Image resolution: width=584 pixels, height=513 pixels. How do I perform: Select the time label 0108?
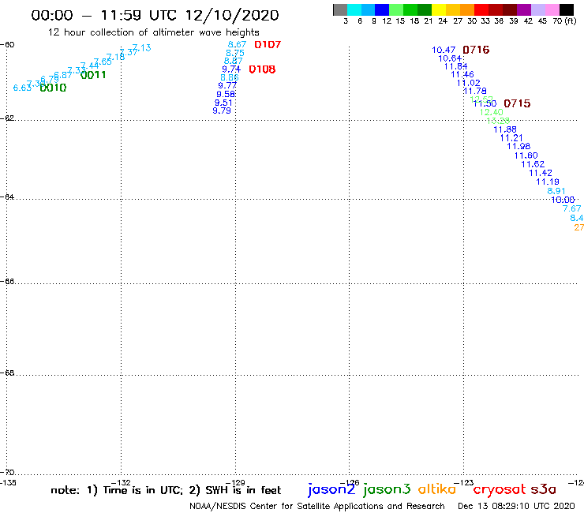click(262, 69)
